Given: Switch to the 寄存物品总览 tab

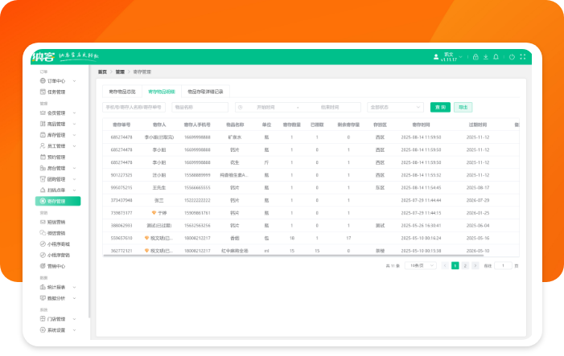Looking at the screenshot, I should 122,91.
